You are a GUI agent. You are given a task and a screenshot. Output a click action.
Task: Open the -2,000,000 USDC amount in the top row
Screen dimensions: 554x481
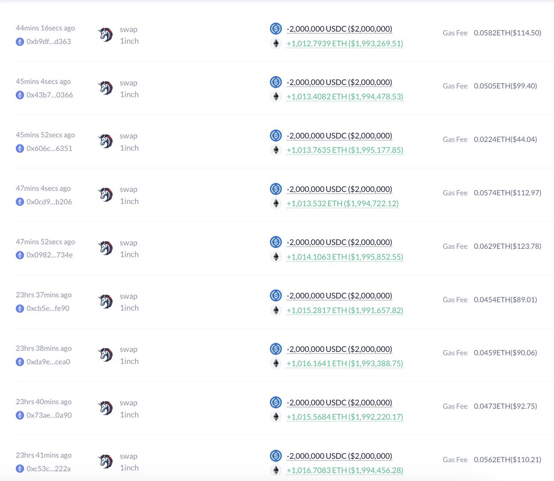(339, 29)
